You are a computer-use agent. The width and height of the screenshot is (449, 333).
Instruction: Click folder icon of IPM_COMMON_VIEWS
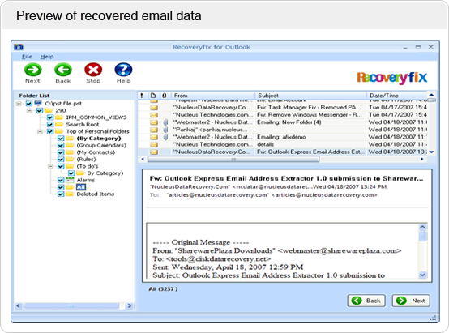pyautogui.click(x=59, y=117)
